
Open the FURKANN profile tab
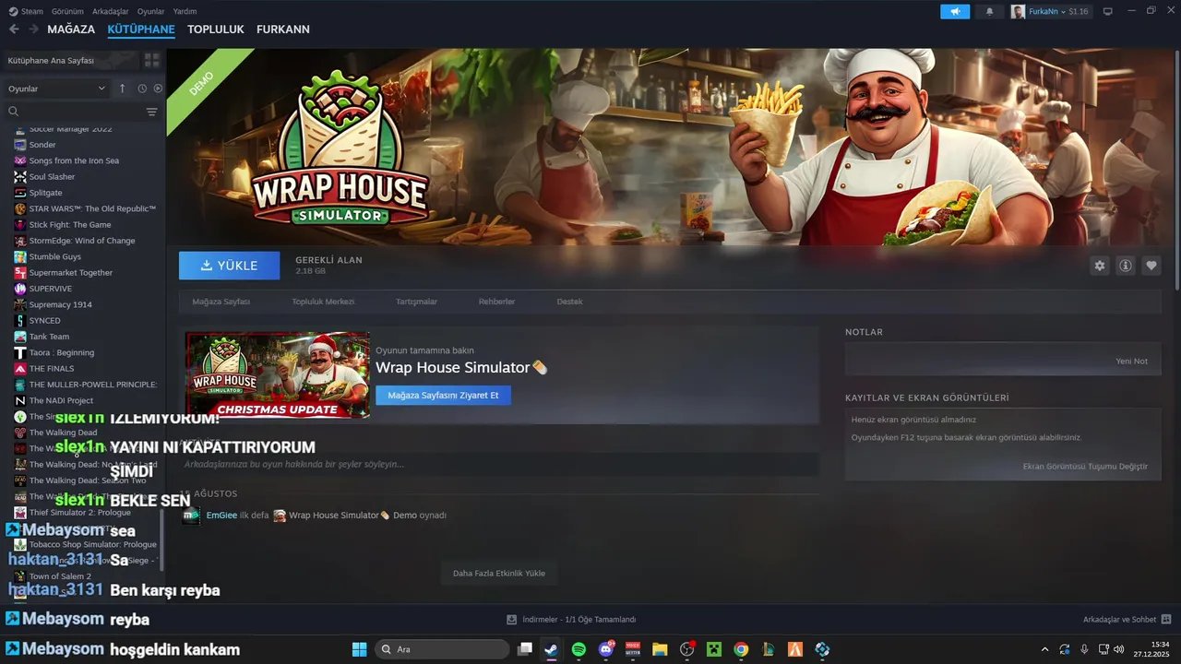coord(283,30)
